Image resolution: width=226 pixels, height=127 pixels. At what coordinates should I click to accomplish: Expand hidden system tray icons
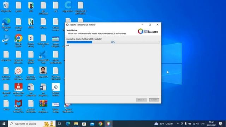click(178, 124)
